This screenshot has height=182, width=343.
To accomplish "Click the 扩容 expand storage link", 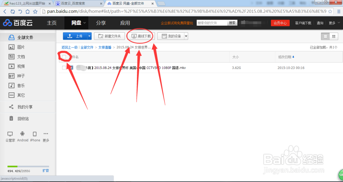I will coord(46,171).
